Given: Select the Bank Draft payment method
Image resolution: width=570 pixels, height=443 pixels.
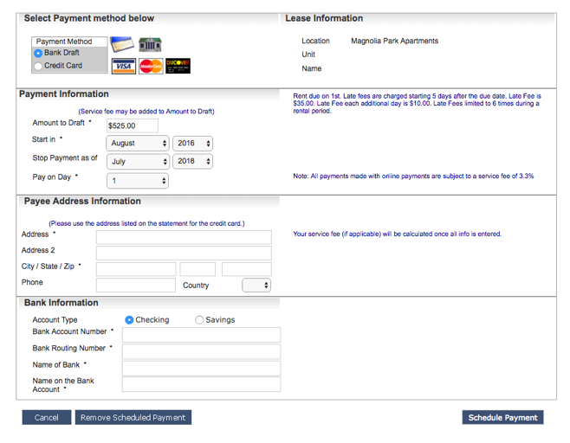Looking at the screenshot, I should (38, 54).
